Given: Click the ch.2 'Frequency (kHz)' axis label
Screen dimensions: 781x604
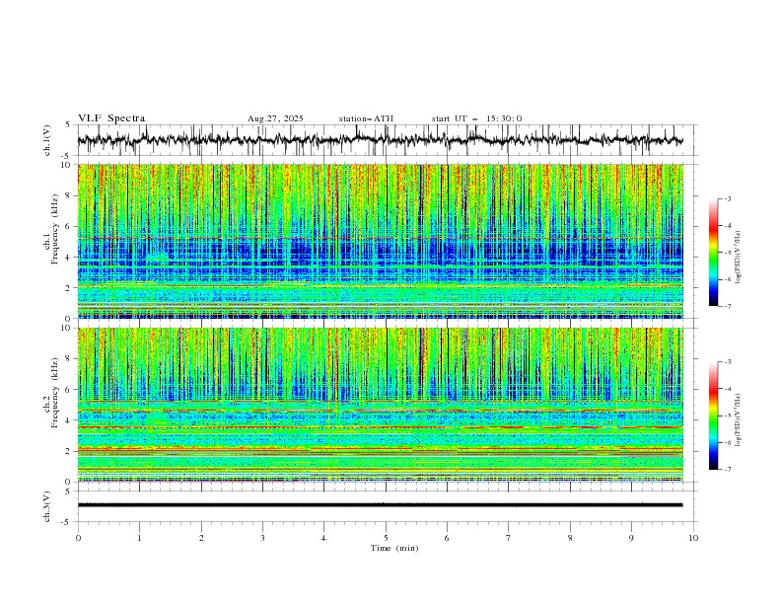Looking at the screenshot, I should [x=55, y=393].
